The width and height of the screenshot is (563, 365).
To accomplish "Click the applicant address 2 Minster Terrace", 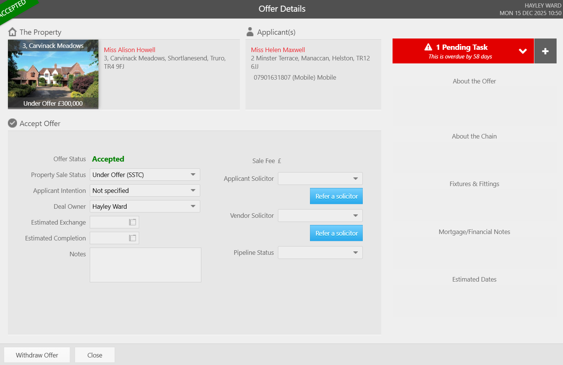I will pos(310,62).
